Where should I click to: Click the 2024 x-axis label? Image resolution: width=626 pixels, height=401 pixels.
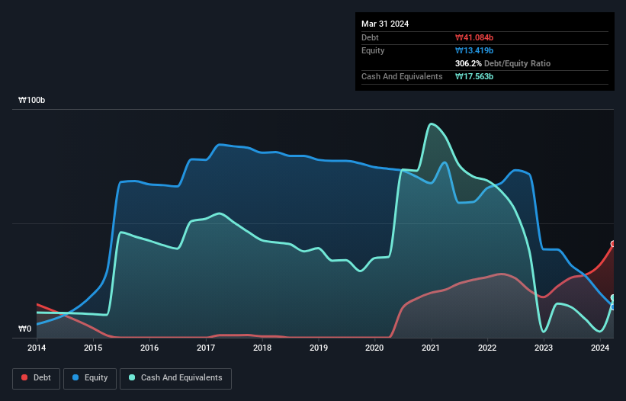(600, 348)
